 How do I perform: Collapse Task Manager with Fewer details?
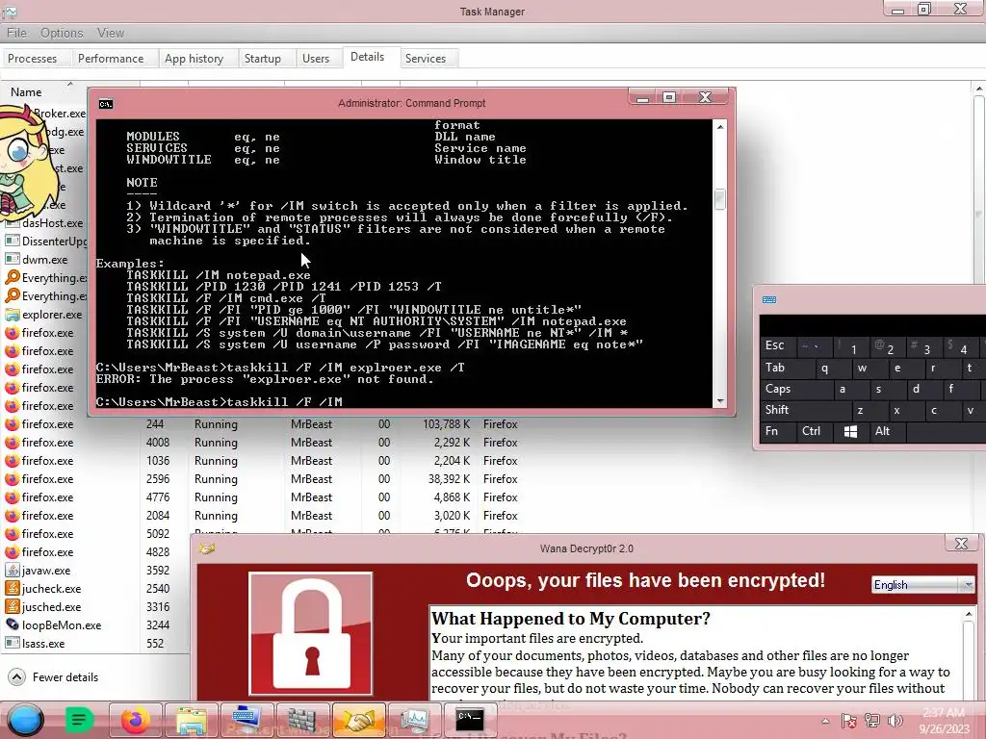[53, 677]
